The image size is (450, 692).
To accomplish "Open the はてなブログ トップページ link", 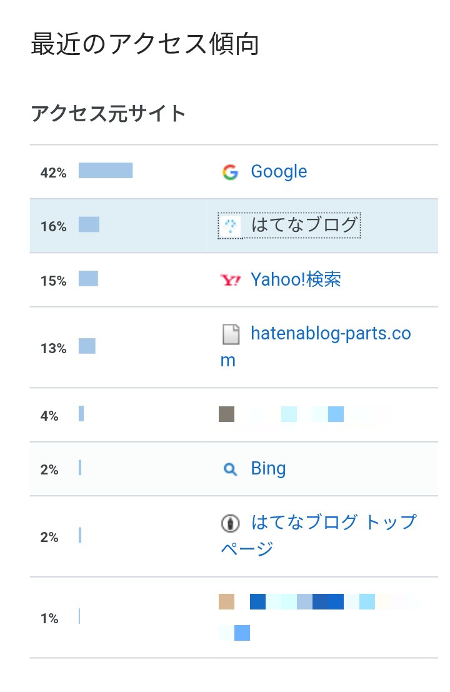I will [x=319, y=535].
